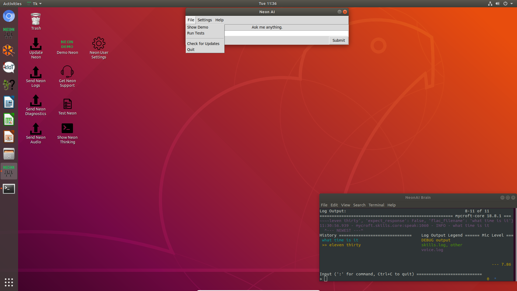Choose Run Tests from File menu
Viewport: 517px width, 291px height.
click(x=205, y=33)
